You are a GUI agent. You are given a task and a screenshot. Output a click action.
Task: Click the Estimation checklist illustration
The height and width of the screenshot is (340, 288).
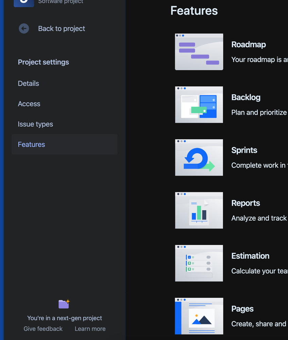199,263
